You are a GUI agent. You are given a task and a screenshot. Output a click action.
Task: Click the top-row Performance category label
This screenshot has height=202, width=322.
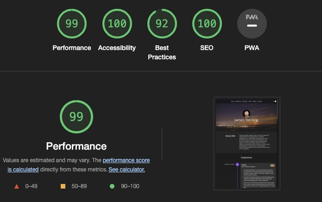71,48
